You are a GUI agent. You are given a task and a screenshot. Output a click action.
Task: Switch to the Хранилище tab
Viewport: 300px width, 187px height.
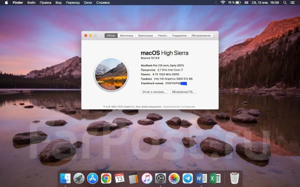coord(145,36)
